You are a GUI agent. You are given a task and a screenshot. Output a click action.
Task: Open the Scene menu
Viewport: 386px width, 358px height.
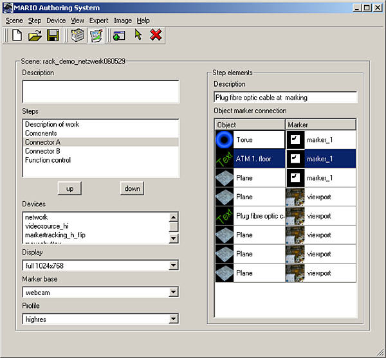pyautogui.click(x=14, y=21)
